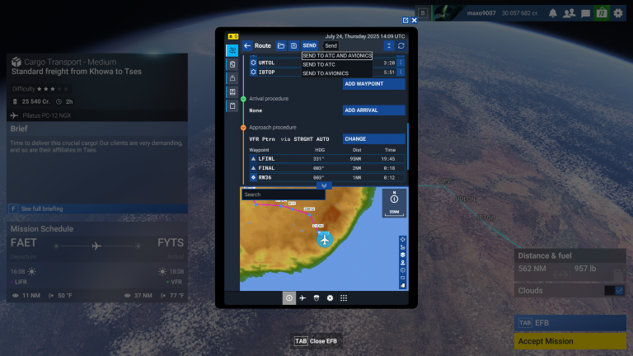Click the Accept Mission button
This screenshot has height=356, width=633.
(x=570, y=341)
